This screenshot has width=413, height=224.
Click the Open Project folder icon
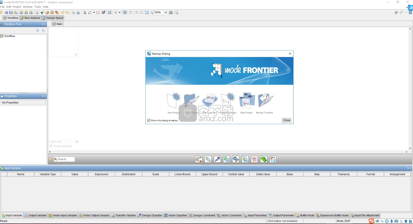(191, 101)
